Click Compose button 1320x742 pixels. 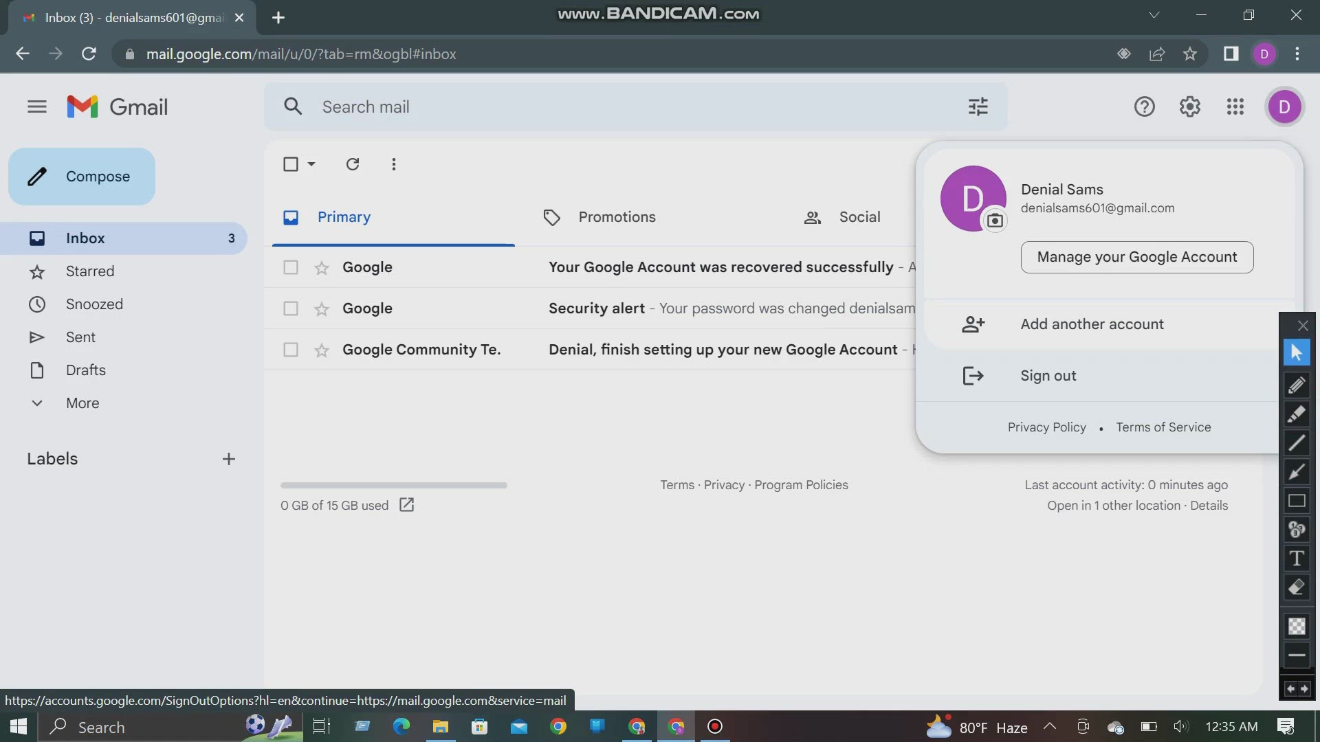pos(82,177)
